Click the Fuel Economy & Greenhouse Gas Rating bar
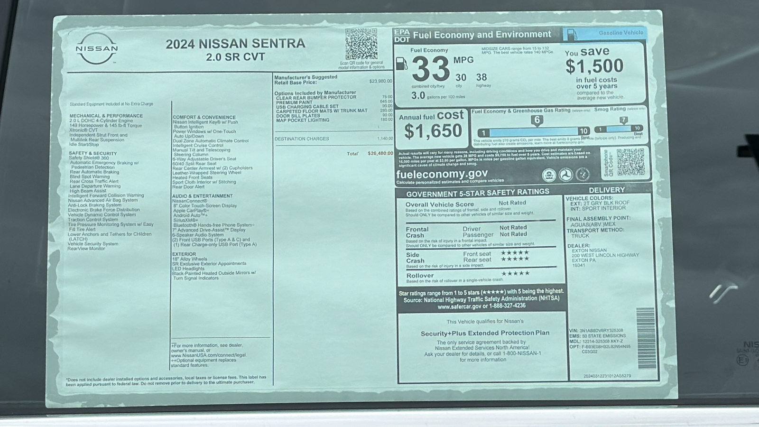 click(534, 131)
